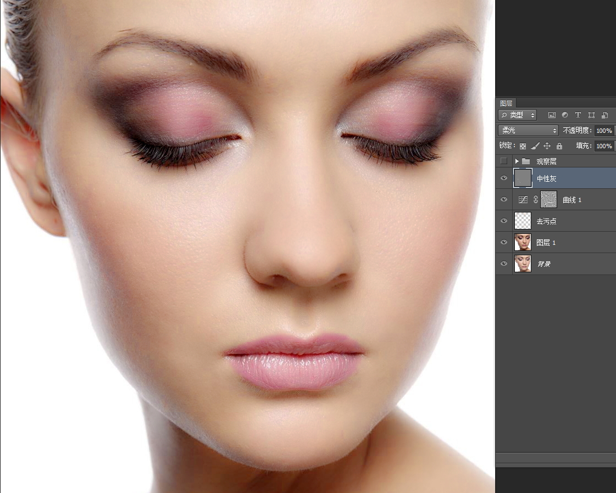Viewport: 616px width, 493px height.
Task: Hide the 中性灰 layer
Action: (504, 178)
